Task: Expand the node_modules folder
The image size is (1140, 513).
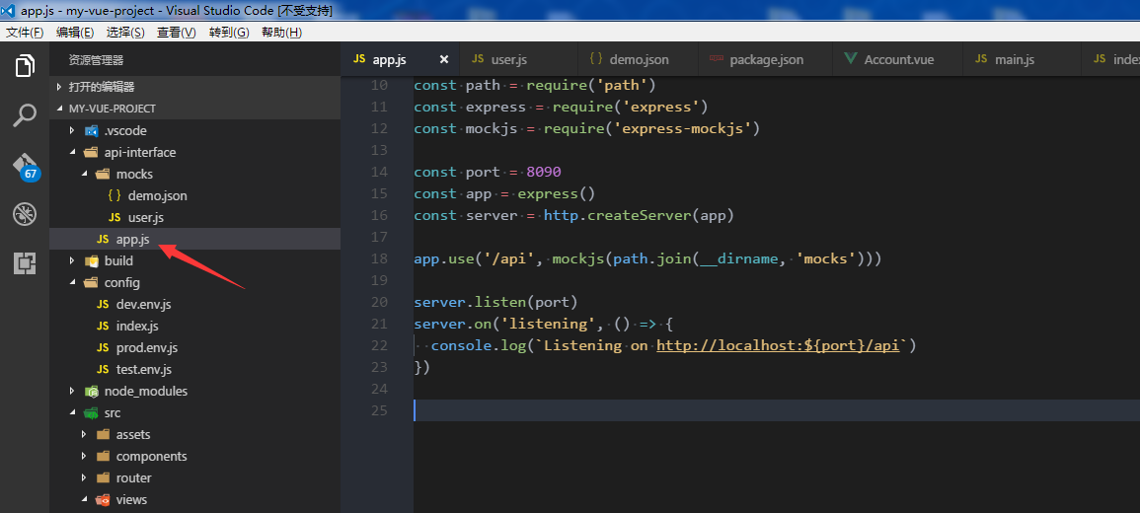Action: pyautogui.click(x=145, y=391)
